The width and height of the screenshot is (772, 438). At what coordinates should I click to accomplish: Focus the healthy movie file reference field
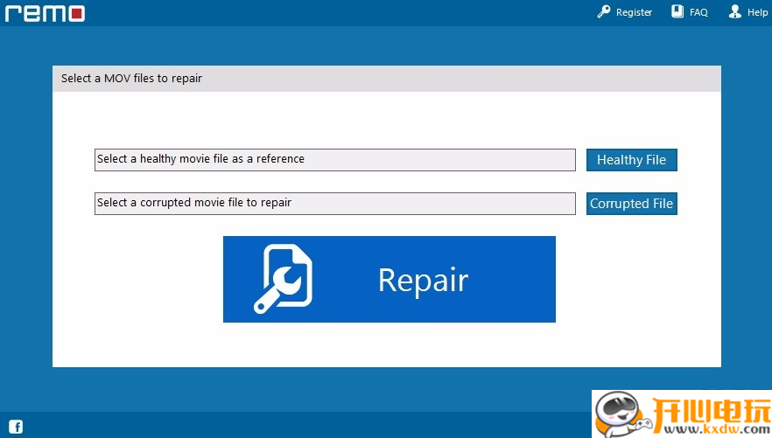(334, 160)
